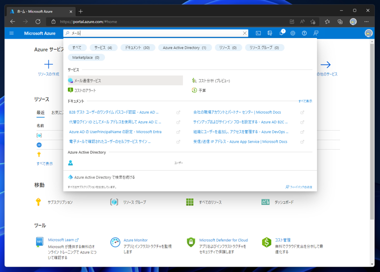Open the 予算 service result
Image resolution: width=380 pixels, height=272 pixels.
point(199,90)
